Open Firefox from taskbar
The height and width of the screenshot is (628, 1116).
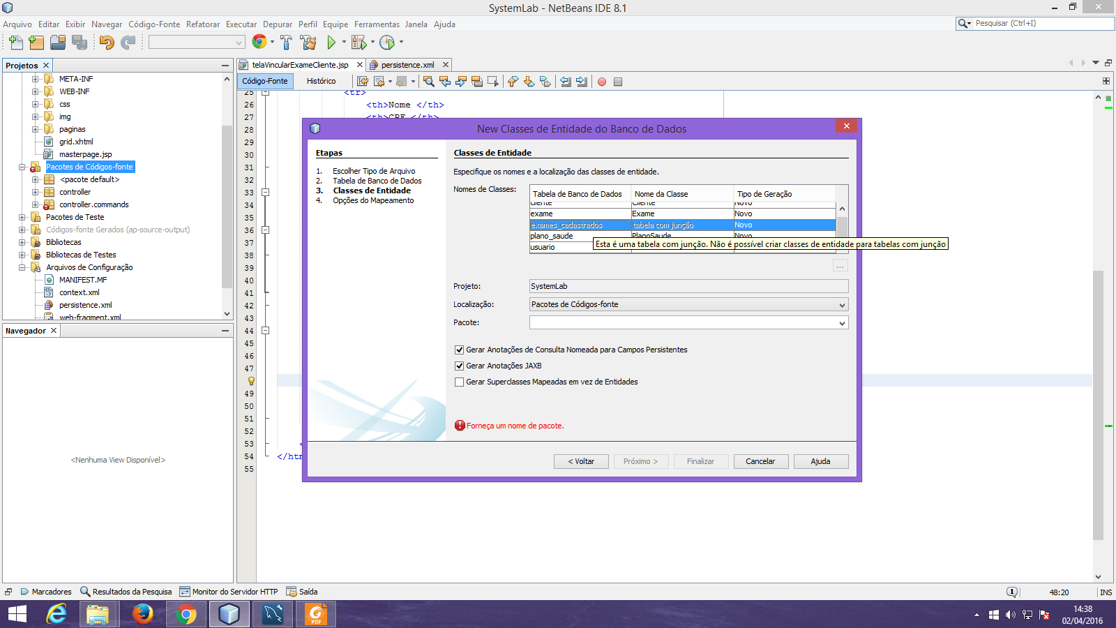pyautogui.click(x=142, y=614)
